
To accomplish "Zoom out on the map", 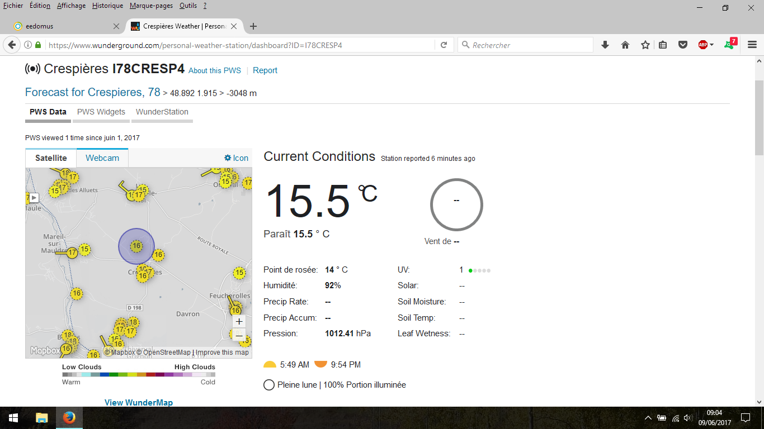I will tap(239, 335).
